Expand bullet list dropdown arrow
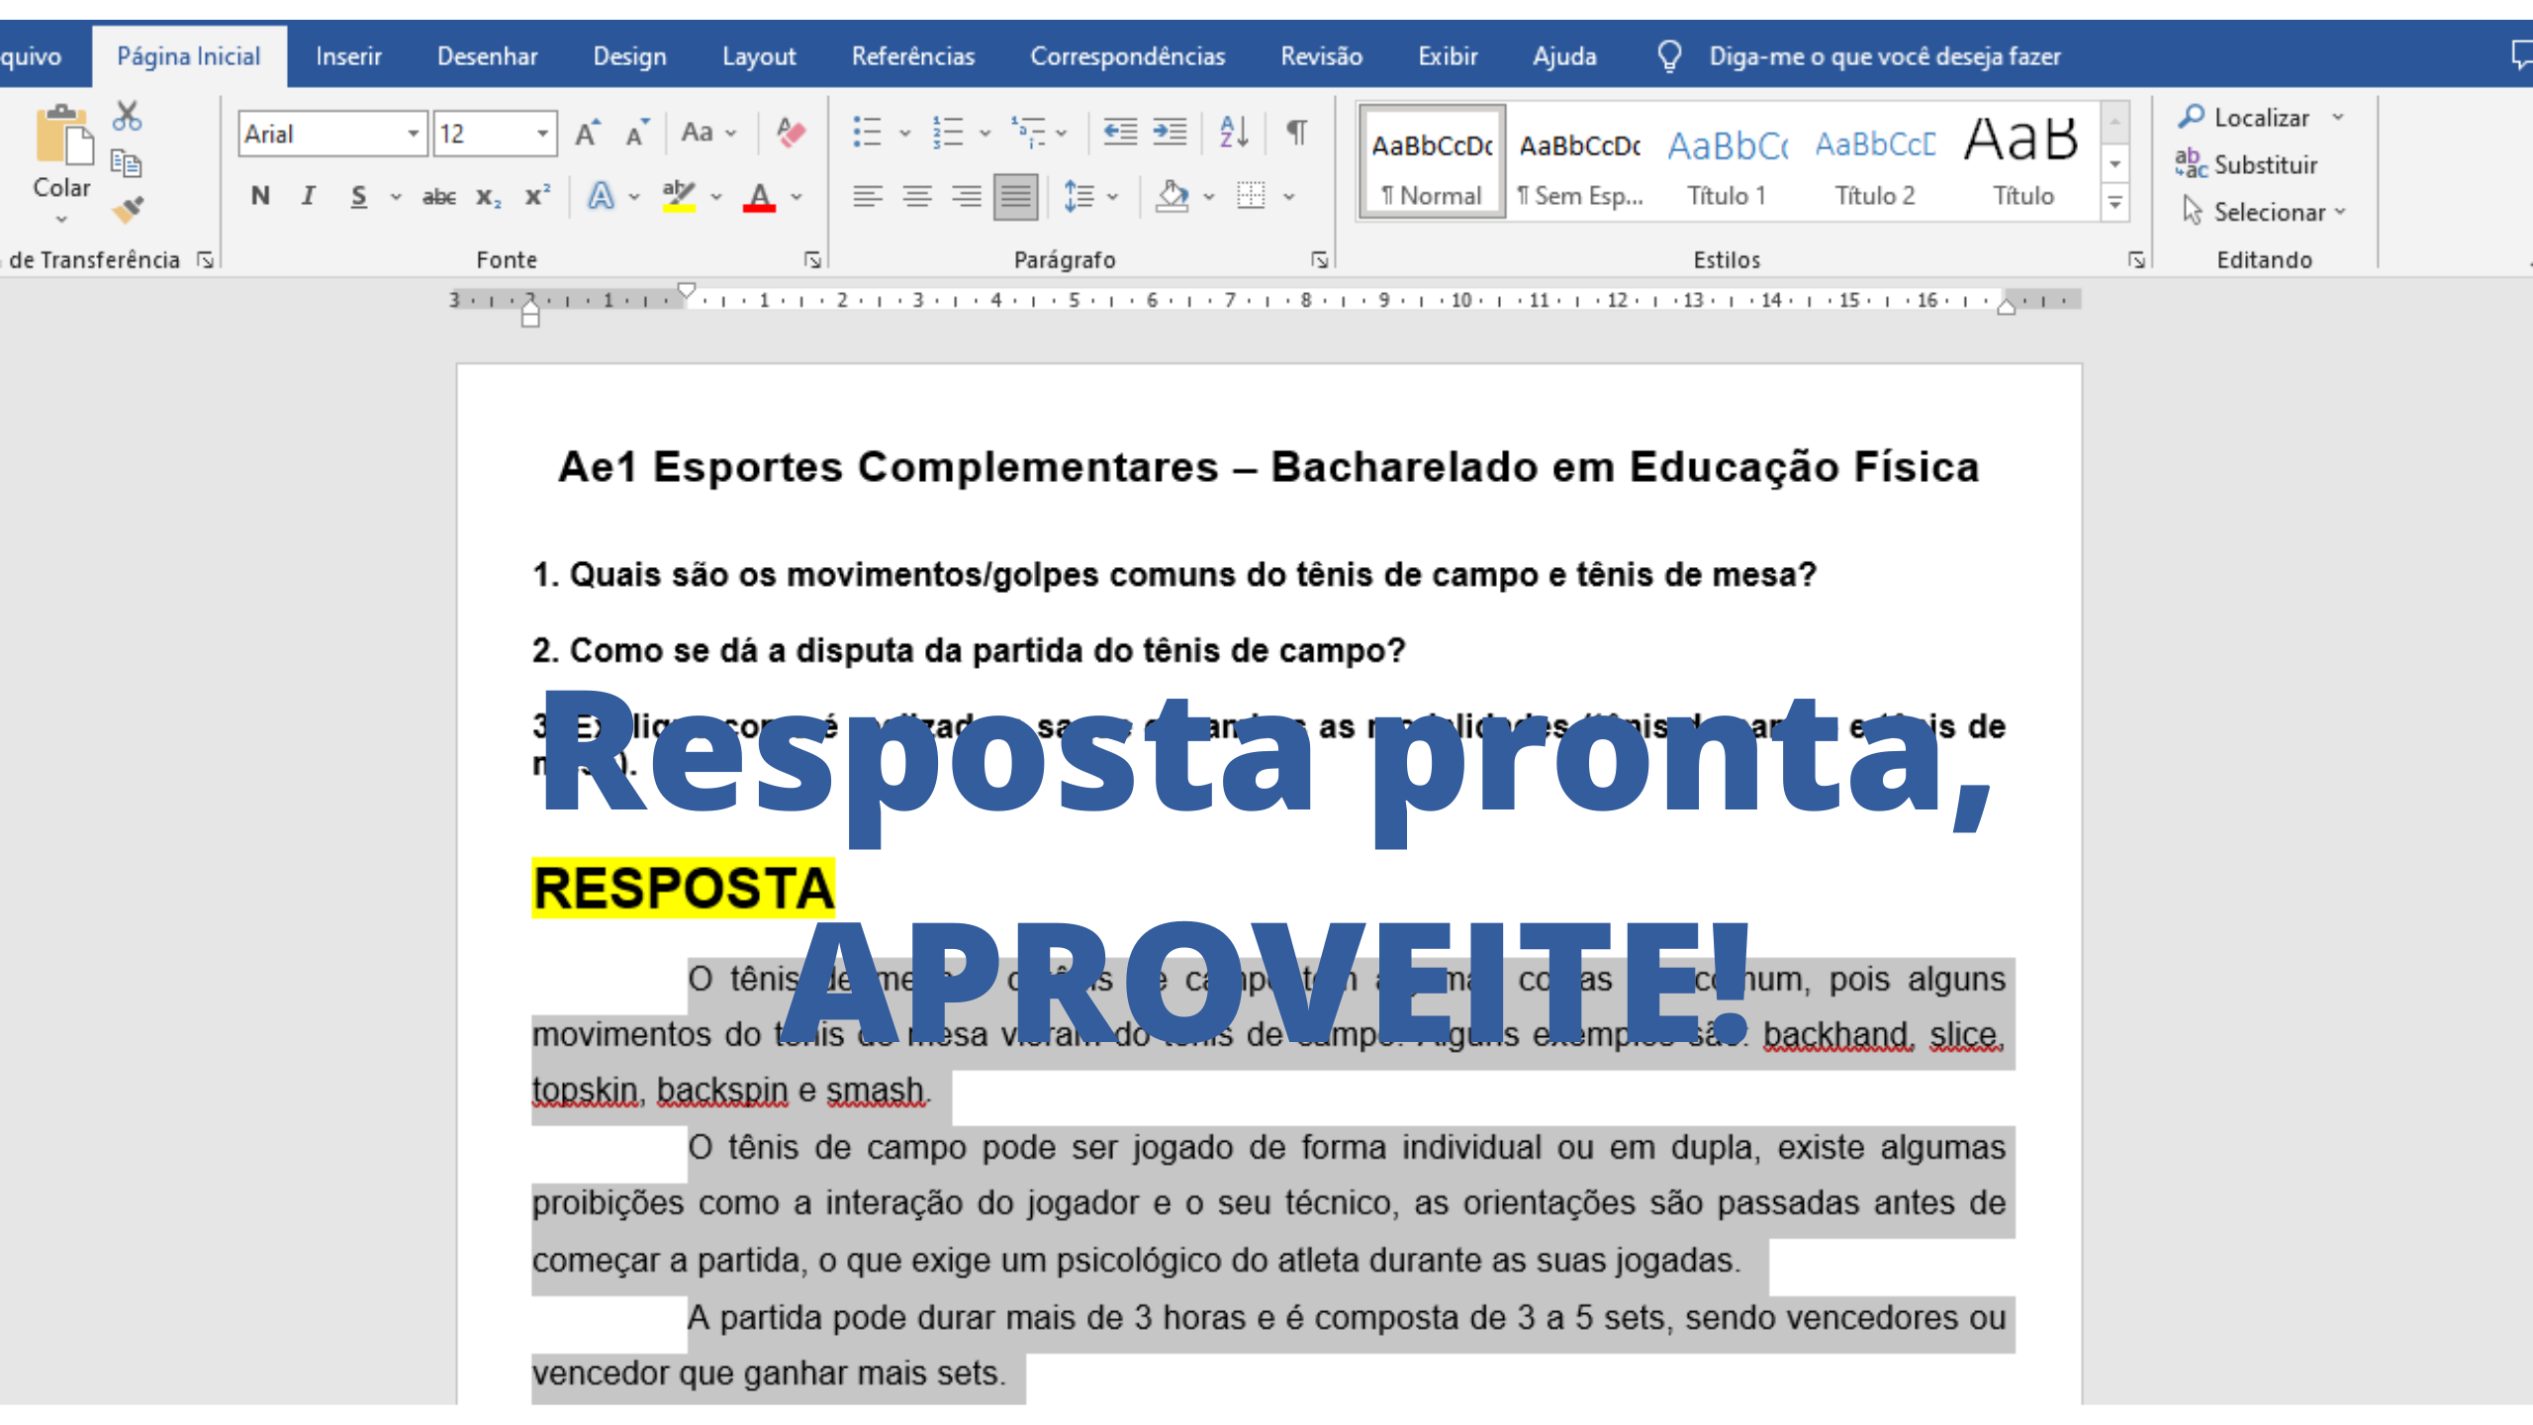This screenshot has width=2533, height=1425. tap(904, 133)
